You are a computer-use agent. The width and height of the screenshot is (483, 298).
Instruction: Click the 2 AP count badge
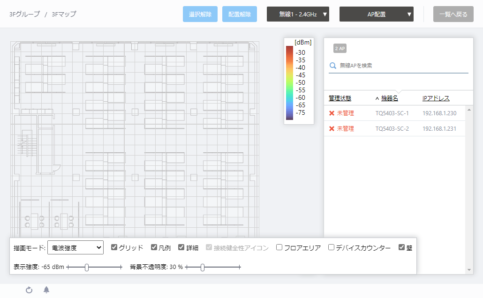pos(340,48)
